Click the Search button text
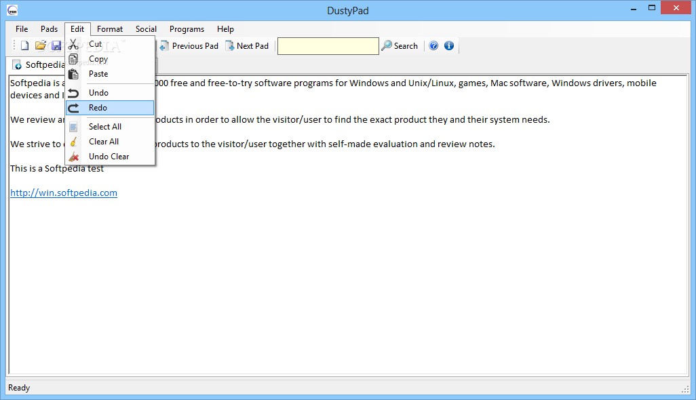The image size is (696, 400). 406,45
